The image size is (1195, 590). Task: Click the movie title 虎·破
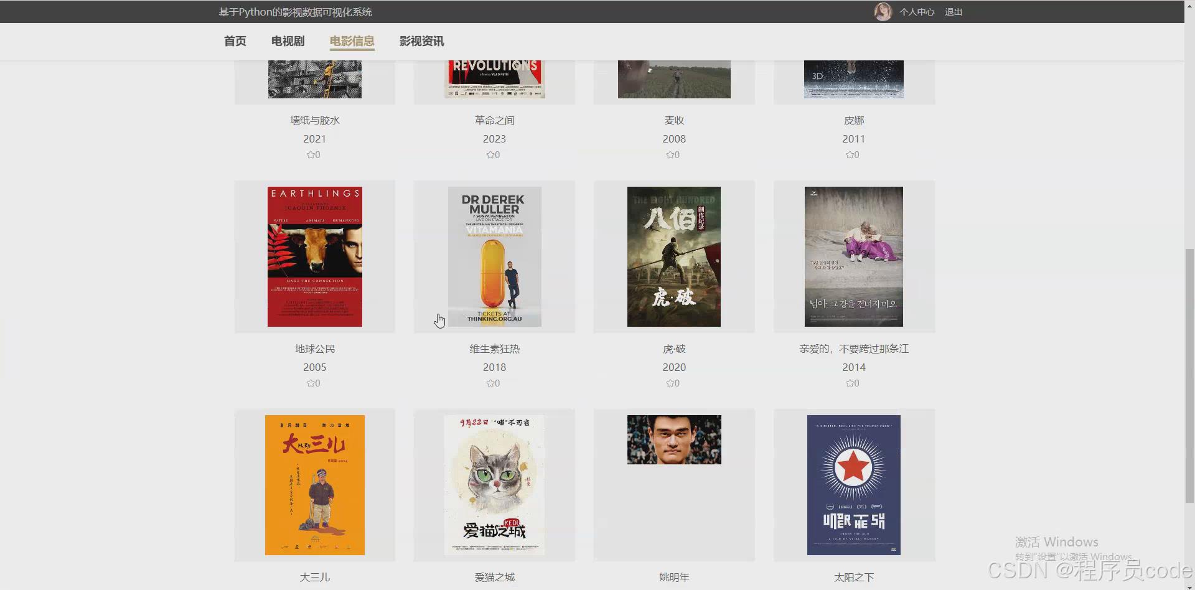[x=674, y=349]
